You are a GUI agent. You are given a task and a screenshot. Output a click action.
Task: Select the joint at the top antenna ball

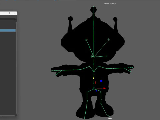point(94,7)
